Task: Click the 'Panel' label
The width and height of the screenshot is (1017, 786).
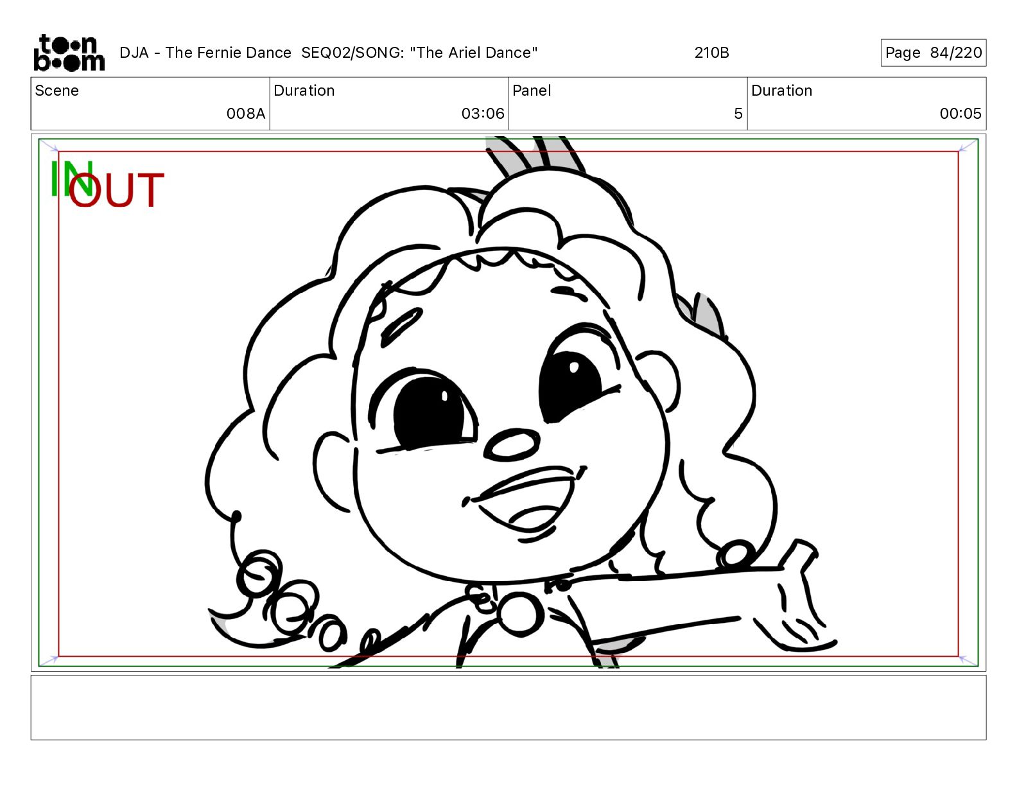Action: click(532, 91)
